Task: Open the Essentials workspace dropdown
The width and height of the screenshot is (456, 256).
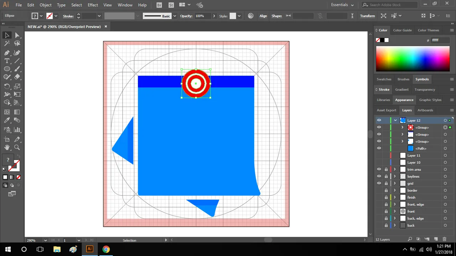Action: click(x=342, y=5)
